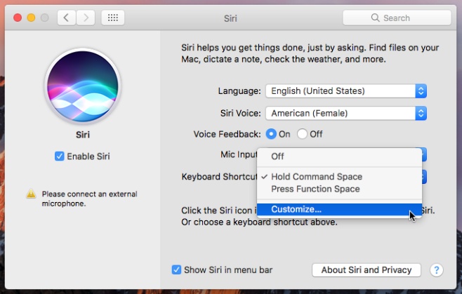Click the Mic Input label
The width and height of the screenshot is (462, 294).
coord(239,154)
